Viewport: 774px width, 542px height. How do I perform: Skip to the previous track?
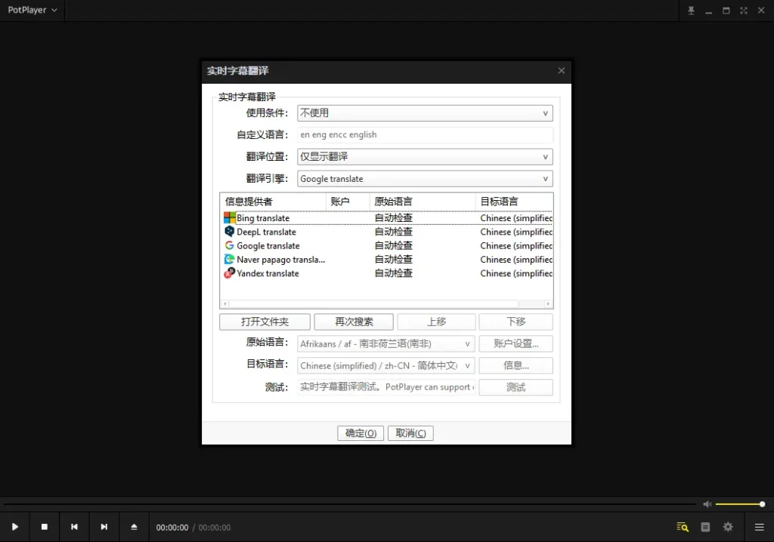tap(74, 527)
